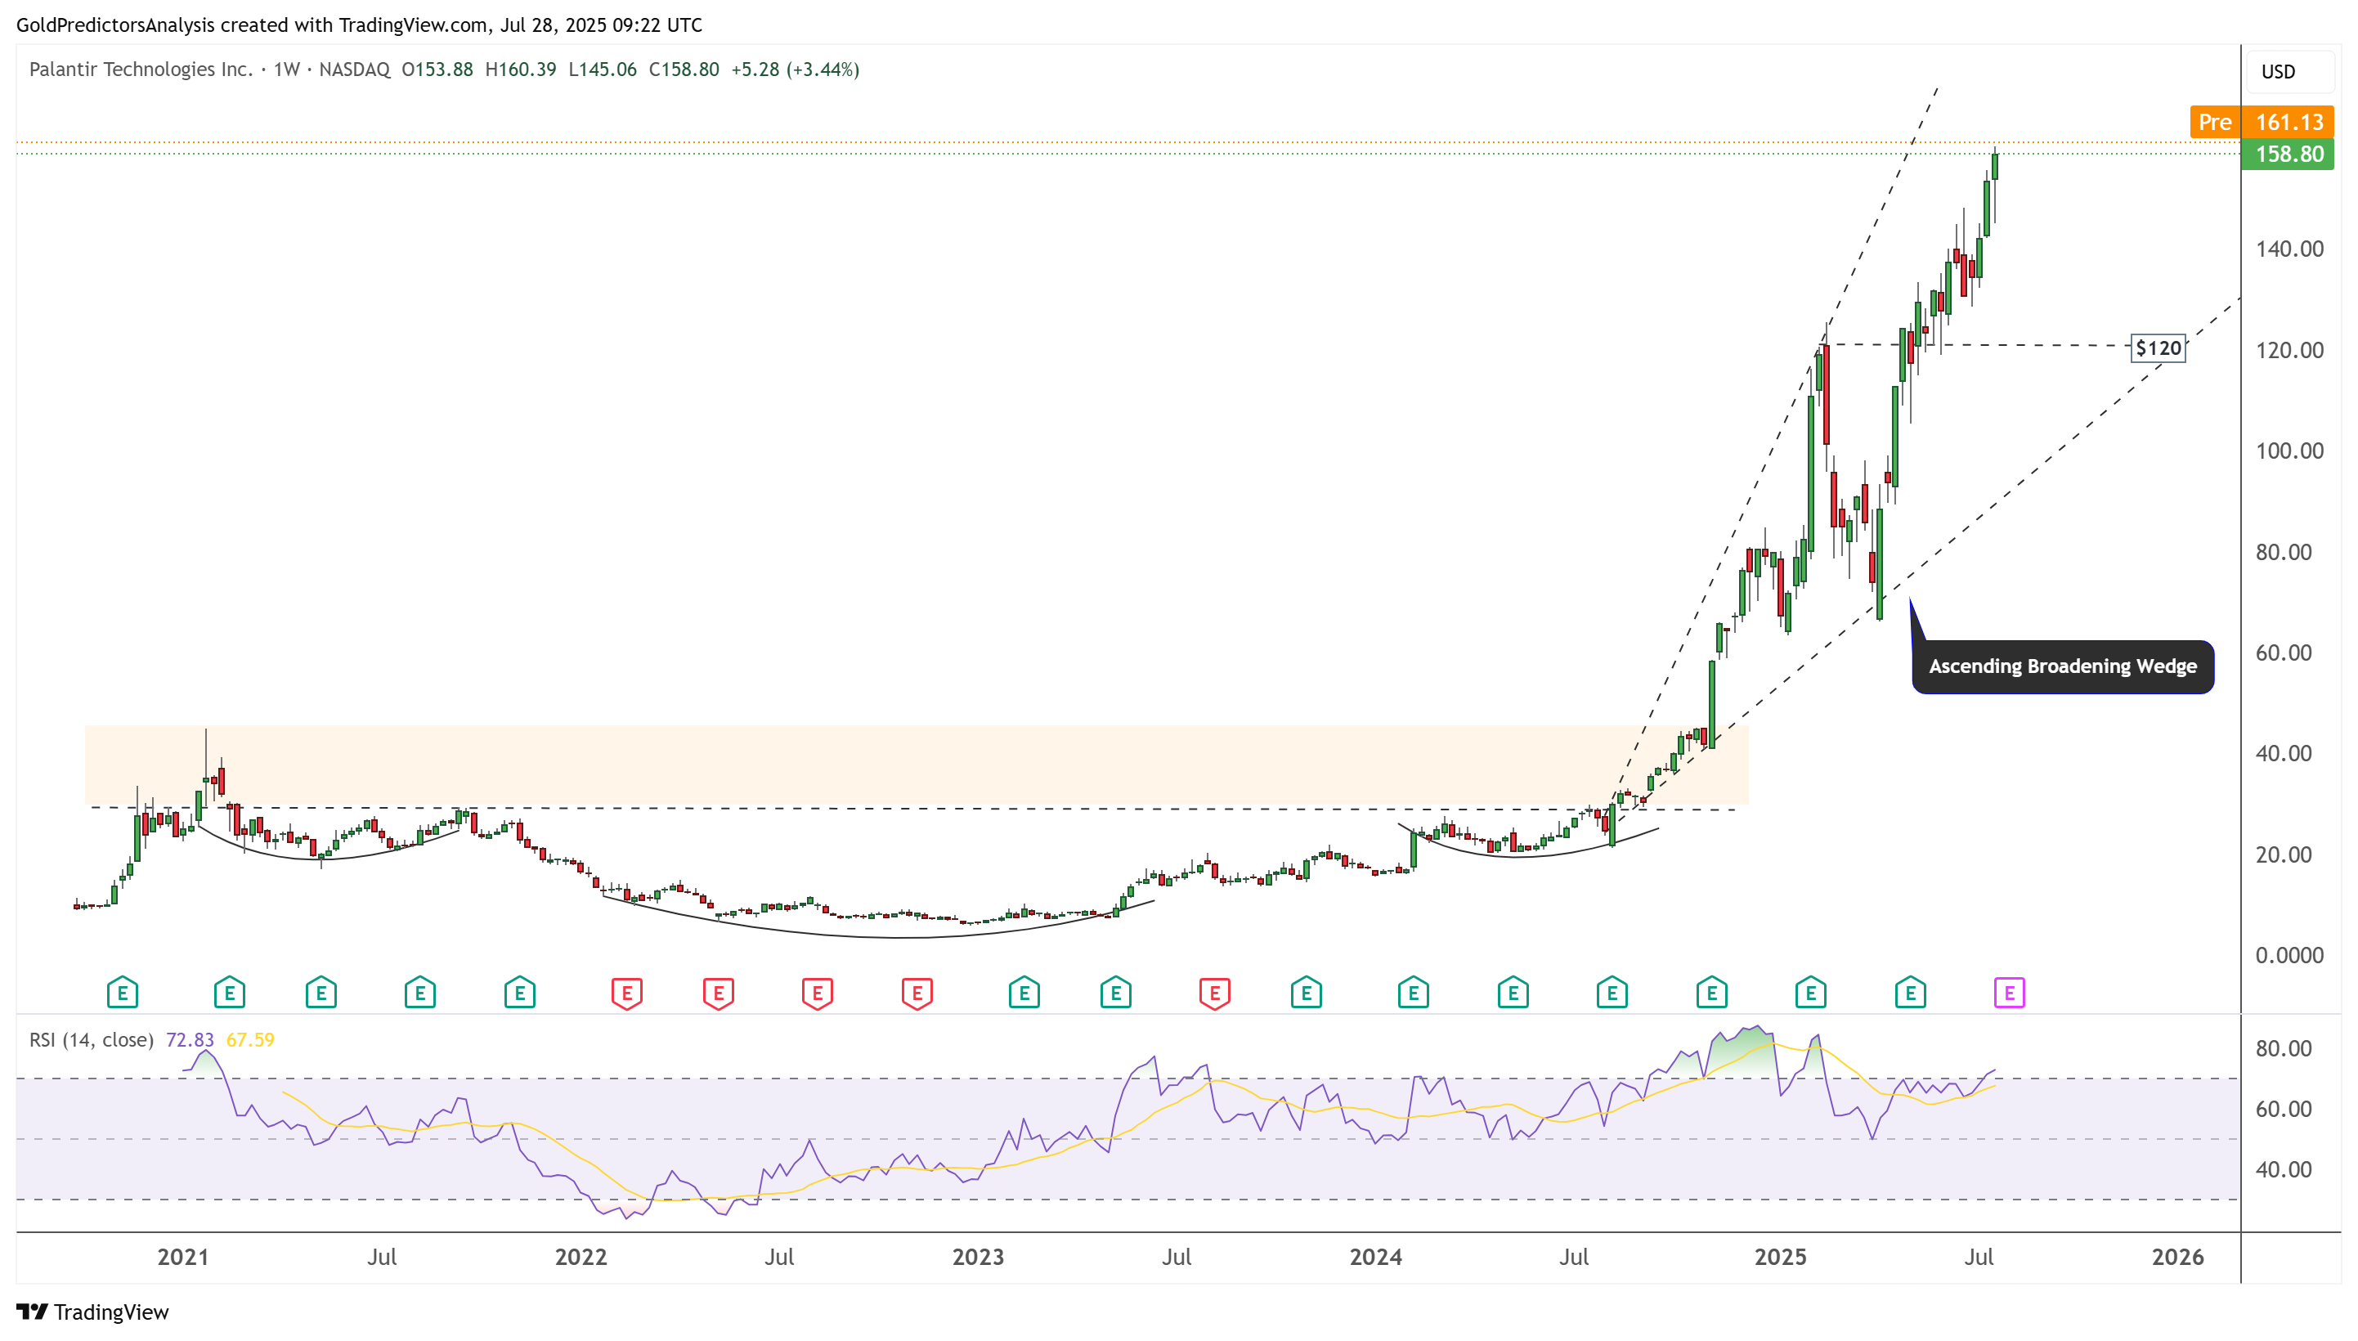Click the Jul label between 2025 and 2026
Image resolution: width=2358 pixels, height=1341 pixels.
point(1979,1258)
